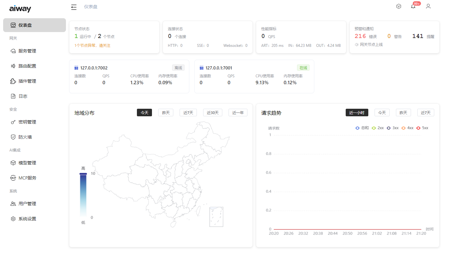Switch 请求趋势 chart to 昨天
Screen dimensions: 449x253
(403, 113)
